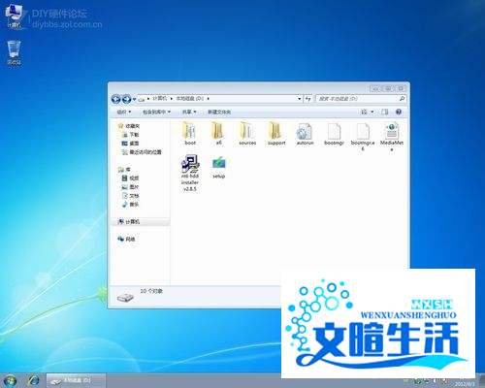Select Documents (文档) library
This screenshot has width=485, height=388.
point(130,196)
